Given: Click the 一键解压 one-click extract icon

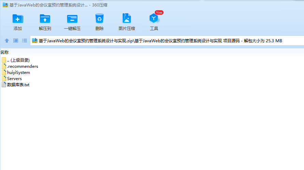Looking at the screenshot, I should (72, 19).
